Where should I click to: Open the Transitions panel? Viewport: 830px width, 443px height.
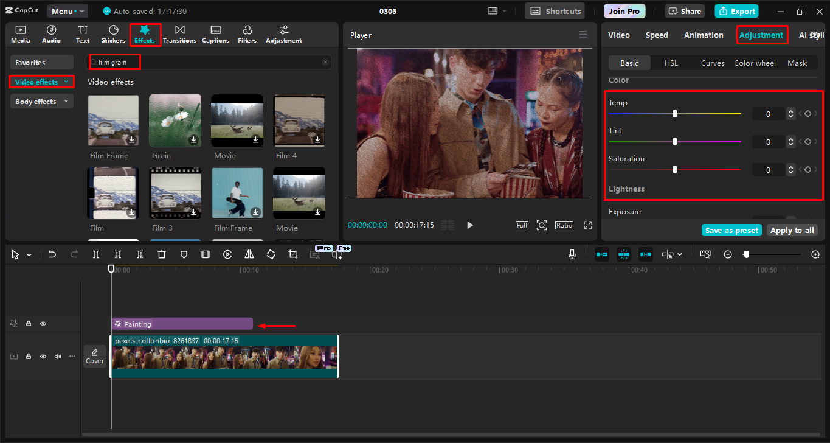[179, 34]
